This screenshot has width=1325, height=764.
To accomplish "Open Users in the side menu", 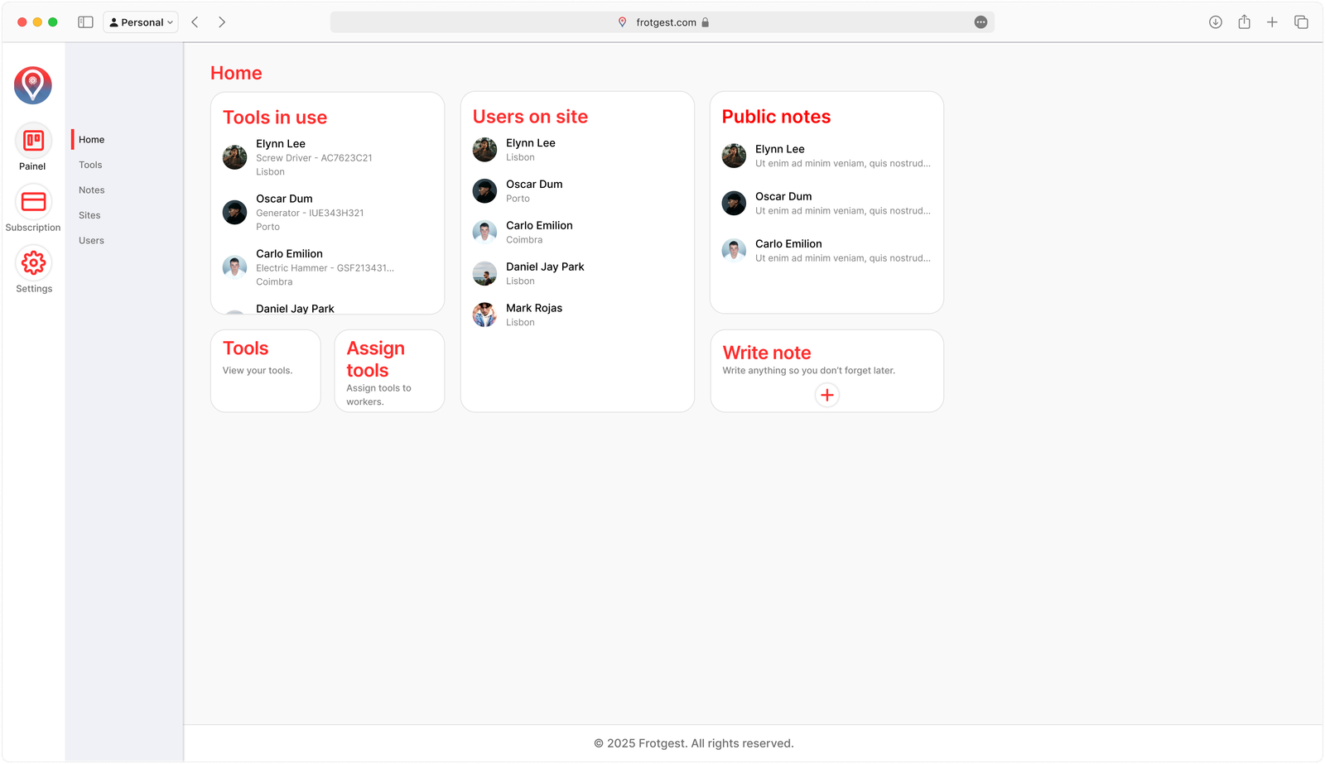I will tap(91, 241).
